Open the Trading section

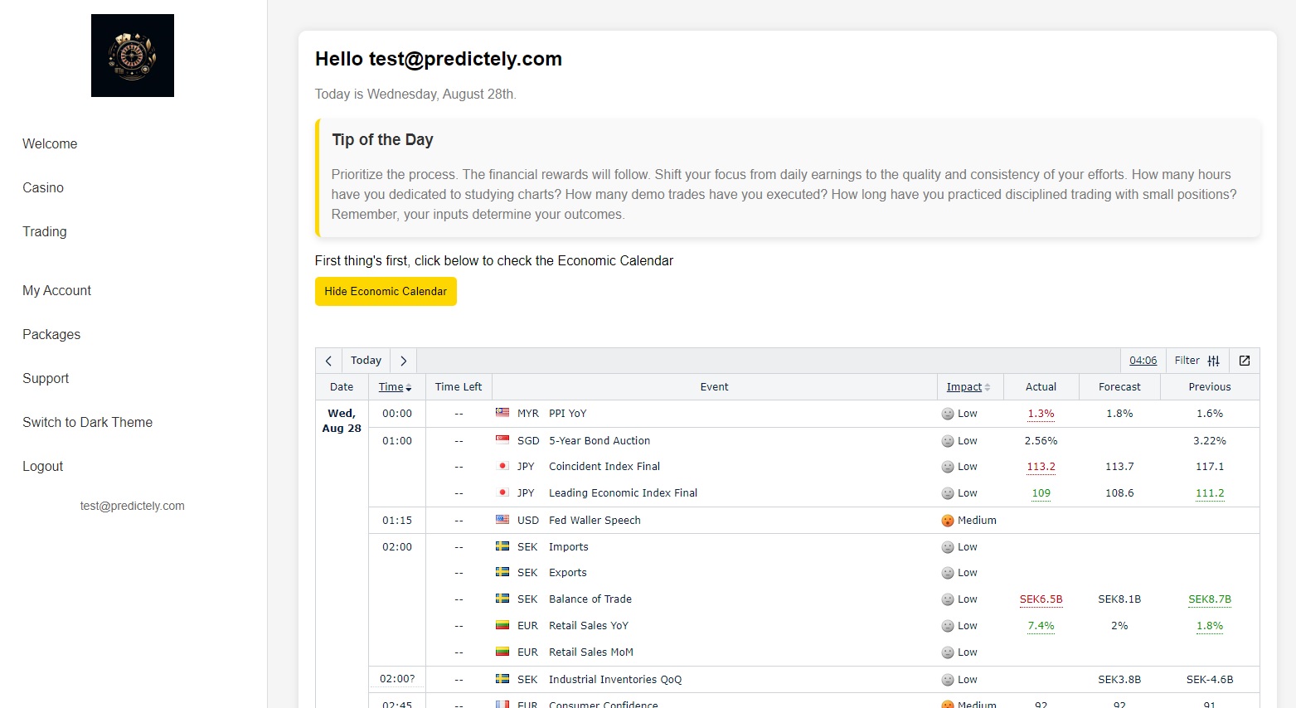click(x=44, y=231)
